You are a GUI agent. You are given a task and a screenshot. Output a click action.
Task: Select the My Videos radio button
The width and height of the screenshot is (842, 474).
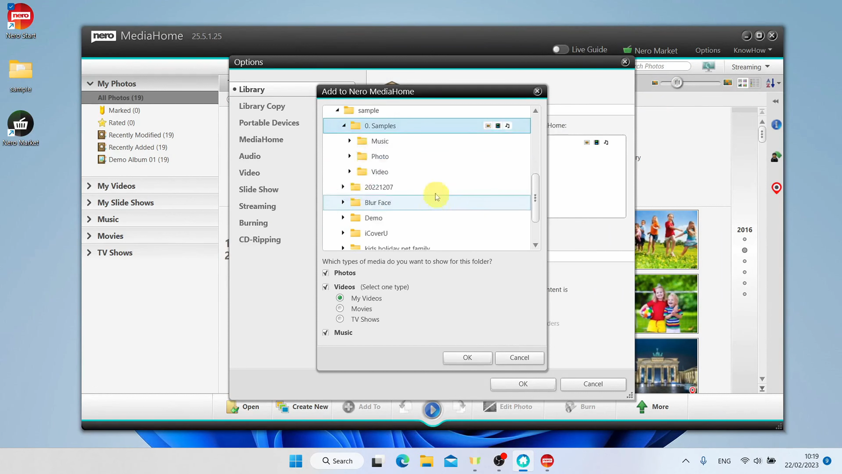(x=340, y=298)
